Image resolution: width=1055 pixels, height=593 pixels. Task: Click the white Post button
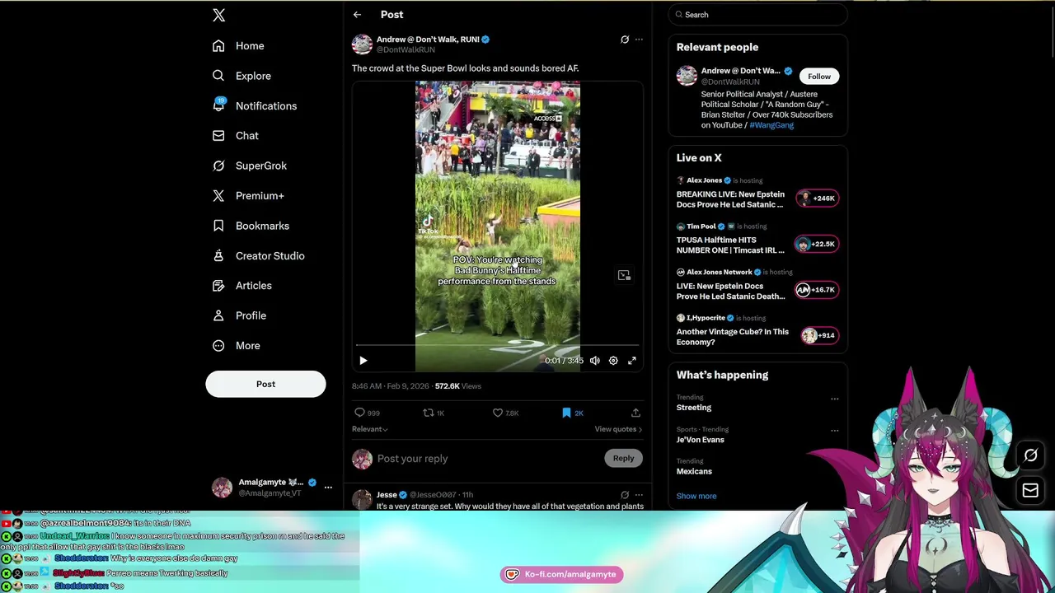coord(265,384)
